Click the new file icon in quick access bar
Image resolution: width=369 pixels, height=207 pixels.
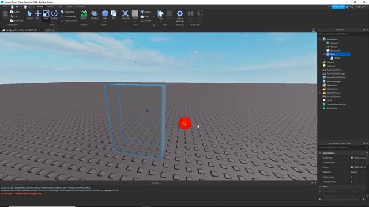12,7
